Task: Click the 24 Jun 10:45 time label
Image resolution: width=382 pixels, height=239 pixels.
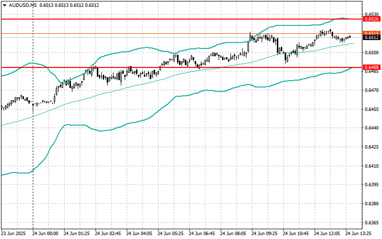Action: (x=296, y=234)
